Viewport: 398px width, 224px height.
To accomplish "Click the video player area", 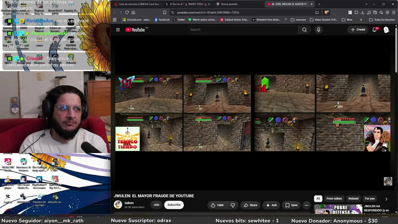I will (252, 113).
